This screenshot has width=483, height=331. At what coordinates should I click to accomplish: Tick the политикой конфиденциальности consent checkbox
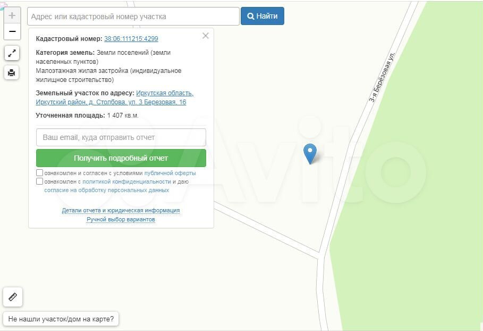[40, 181]
